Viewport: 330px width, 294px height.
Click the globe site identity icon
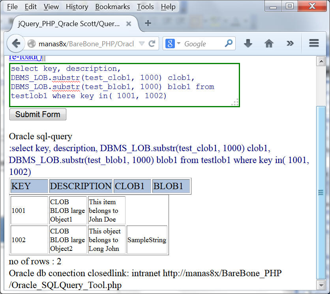(32, 44)
